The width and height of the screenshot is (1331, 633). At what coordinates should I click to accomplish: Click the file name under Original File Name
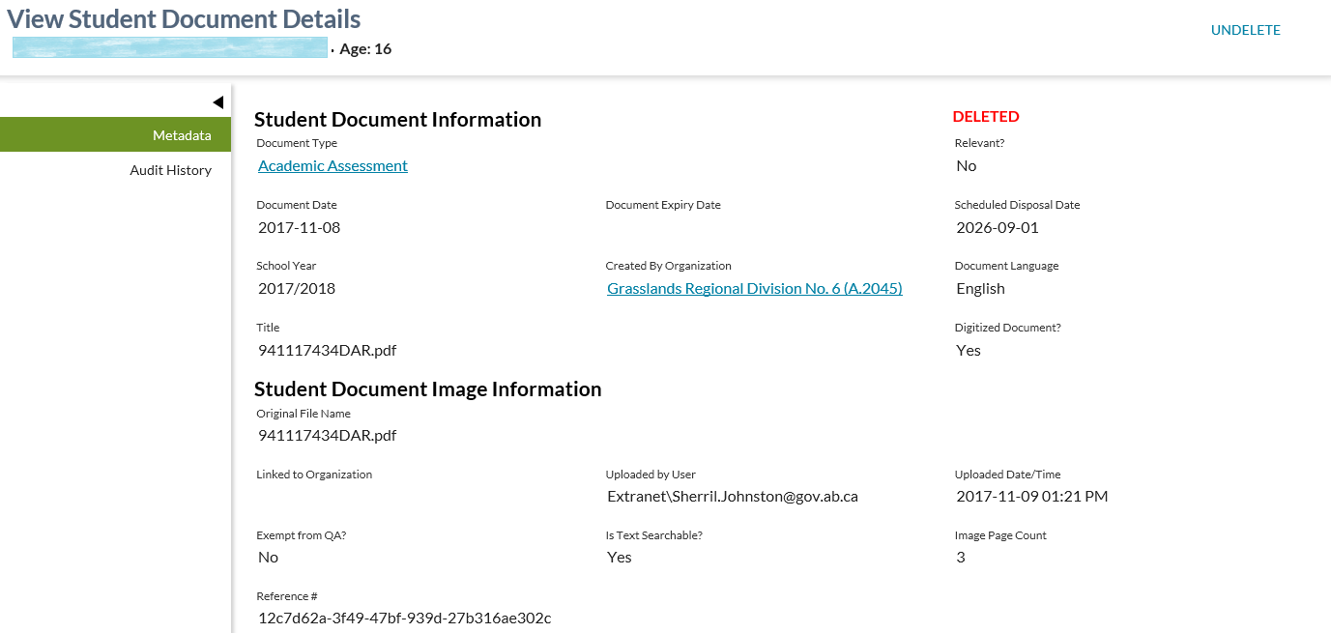pyautogui.click(x=327, y=436)
